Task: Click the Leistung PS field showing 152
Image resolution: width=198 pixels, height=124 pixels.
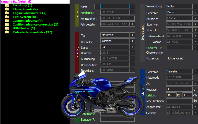Action: [x=171, y=95]
